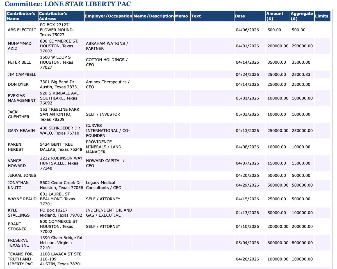Click the 1108 LAVACA ST Austin address
337x269 pixels.
pyautogui.click(x=61, y=259)
